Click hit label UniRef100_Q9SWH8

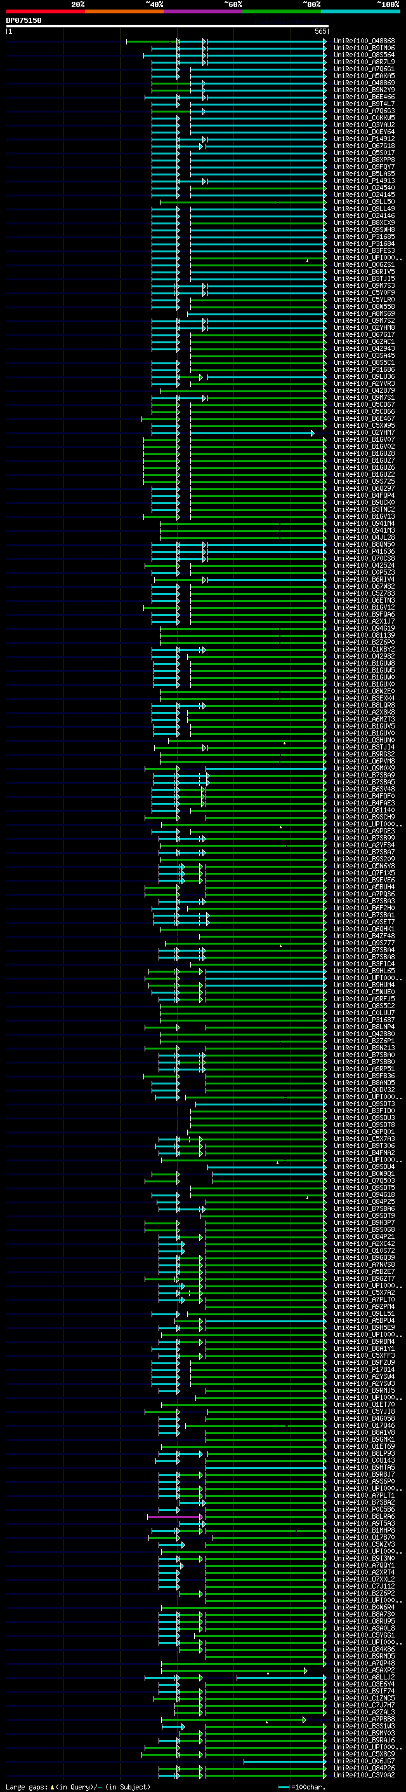click(x=364, y=229)
